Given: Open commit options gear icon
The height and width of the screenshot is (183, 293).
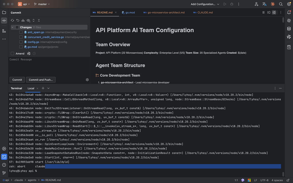Looking at the screenshot, I should pos(87,80).
